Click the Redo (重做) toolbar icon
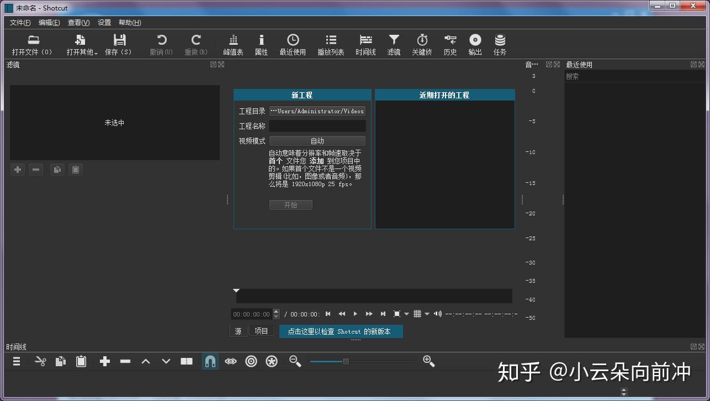This screenshot has width=710, height=401. click(196, 40)
